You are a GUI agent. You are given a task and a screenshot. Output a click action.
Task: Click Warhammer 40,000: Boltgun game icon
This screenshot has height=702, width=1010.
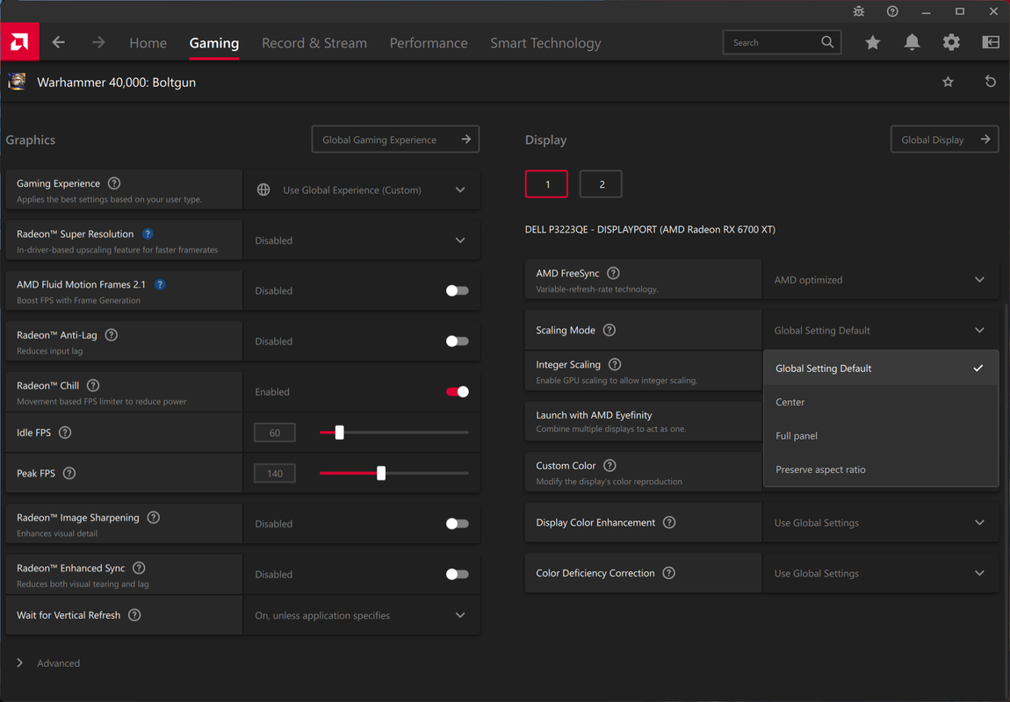[17, 82]
